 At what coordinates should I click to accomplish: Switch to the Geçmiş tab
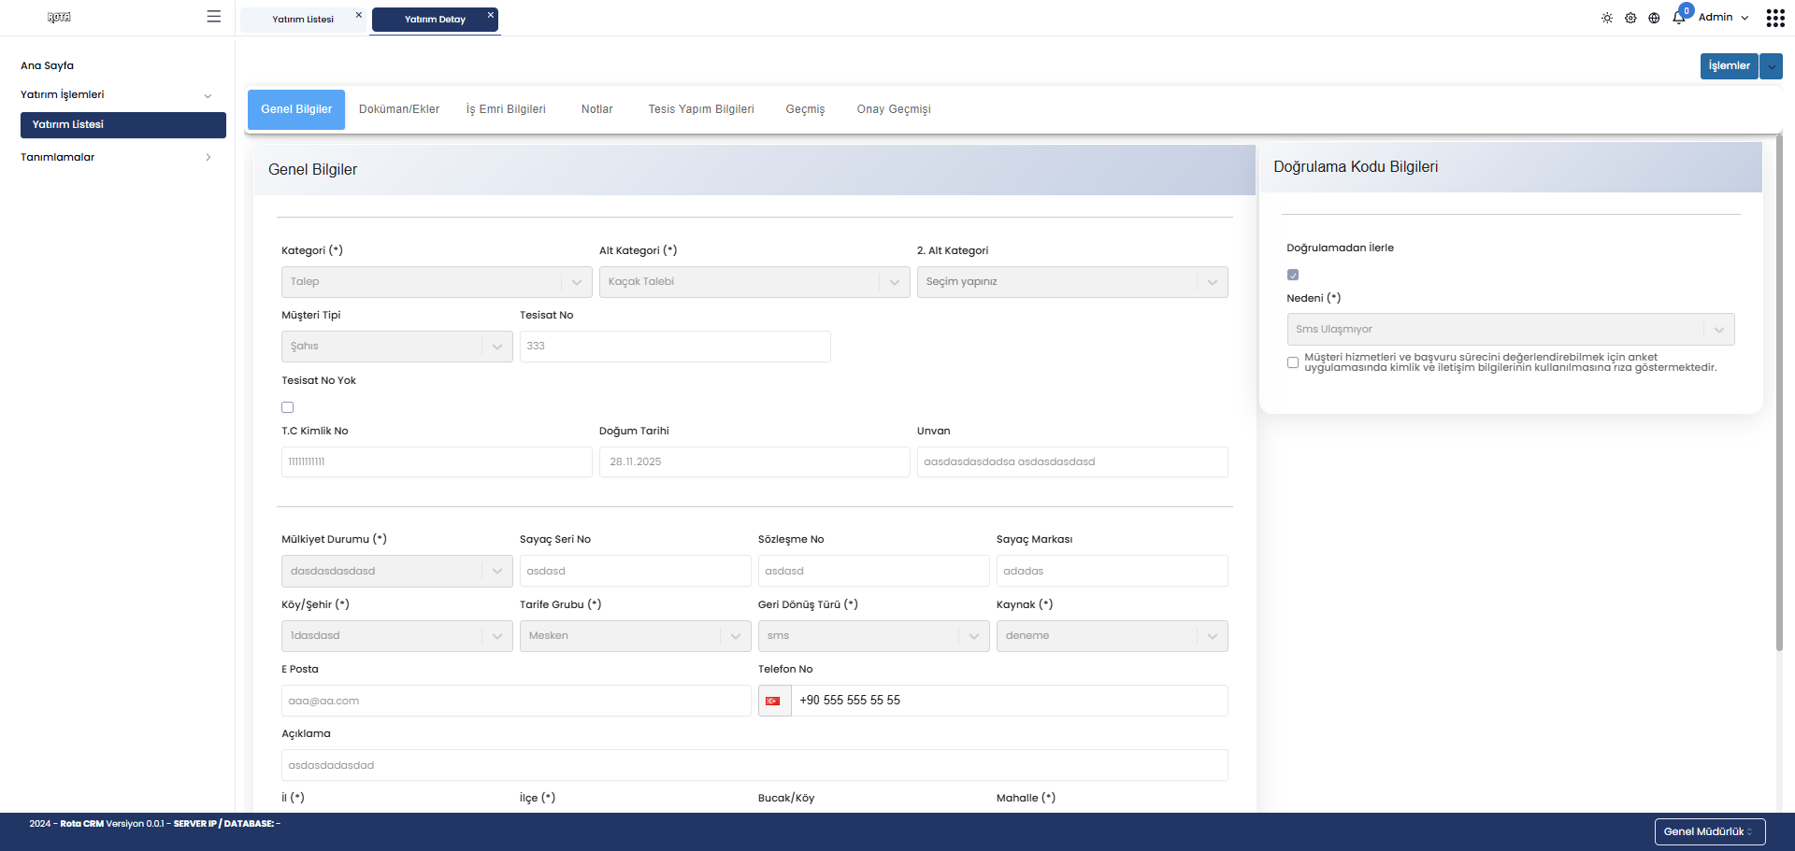pyautogui.click(x=806, y=109)
